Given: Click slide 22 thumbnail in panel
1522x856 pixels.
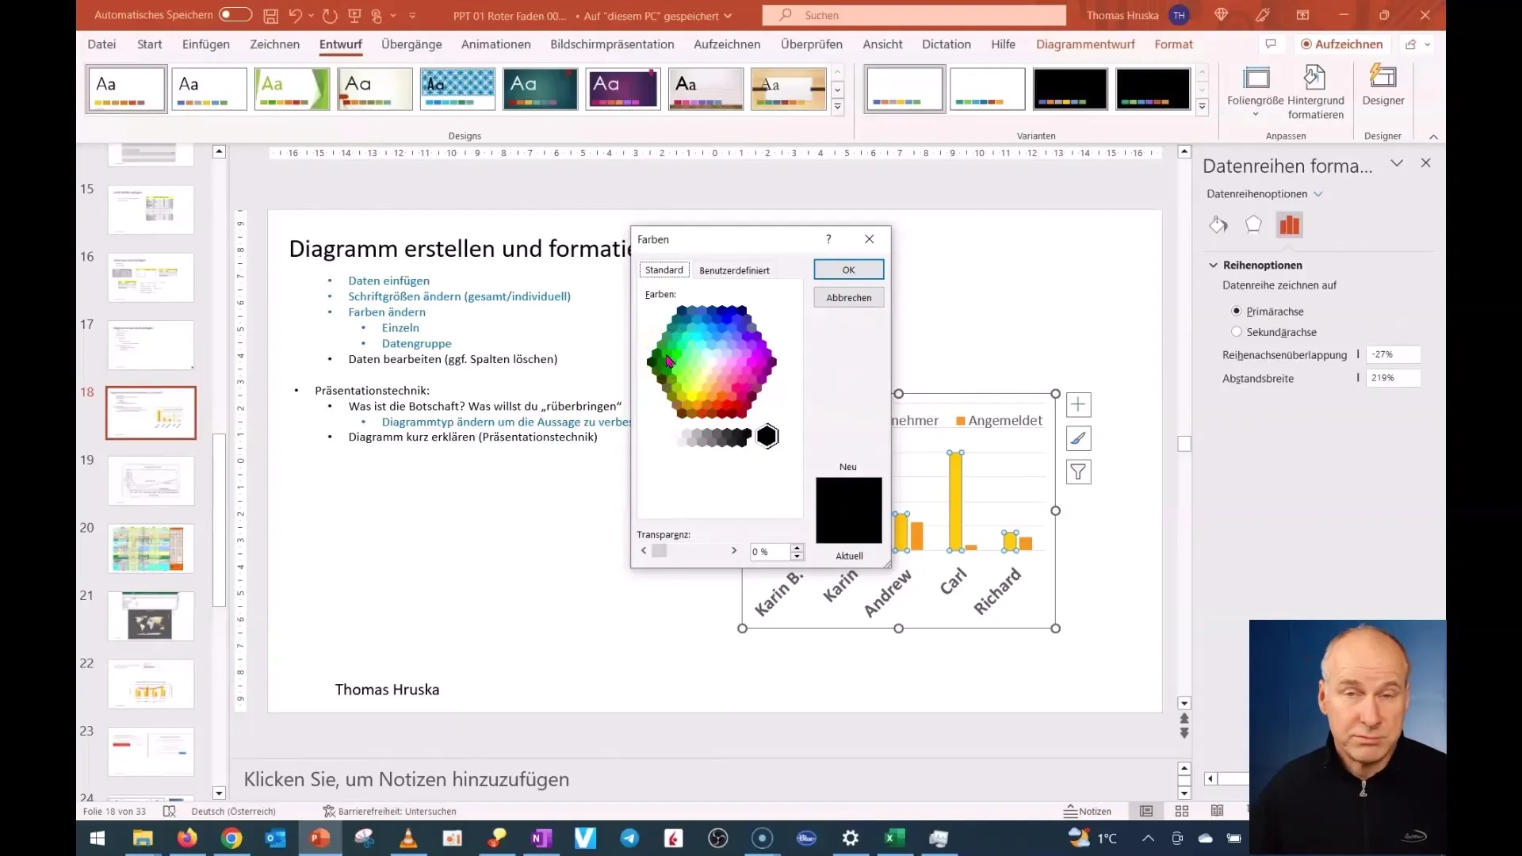Looking at the screenshot, I should pyautogui.click(x=151, y=685).
